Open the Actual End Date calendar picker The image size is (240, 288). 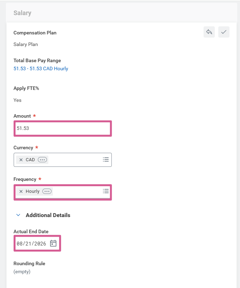coord(53,243)
